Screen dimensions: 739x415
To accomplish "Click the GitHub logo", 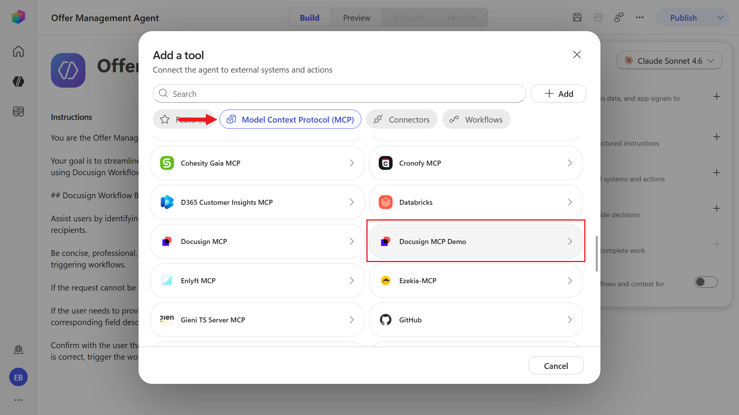I will [x=386, y=320].
